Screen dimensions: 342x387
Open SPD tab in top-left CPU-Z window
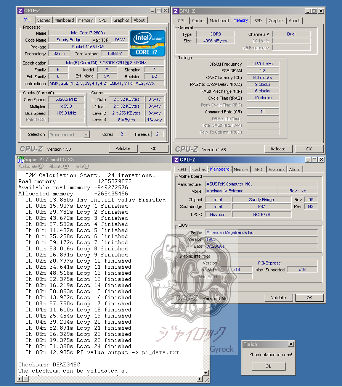103,20
